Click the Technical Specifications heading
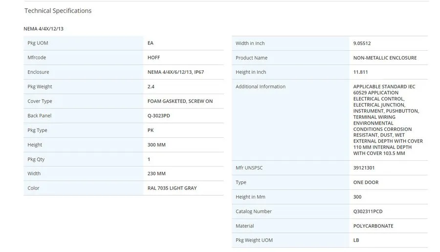Image resolution: width=440 pixels, height=252 pixels. tap(58, 11)
